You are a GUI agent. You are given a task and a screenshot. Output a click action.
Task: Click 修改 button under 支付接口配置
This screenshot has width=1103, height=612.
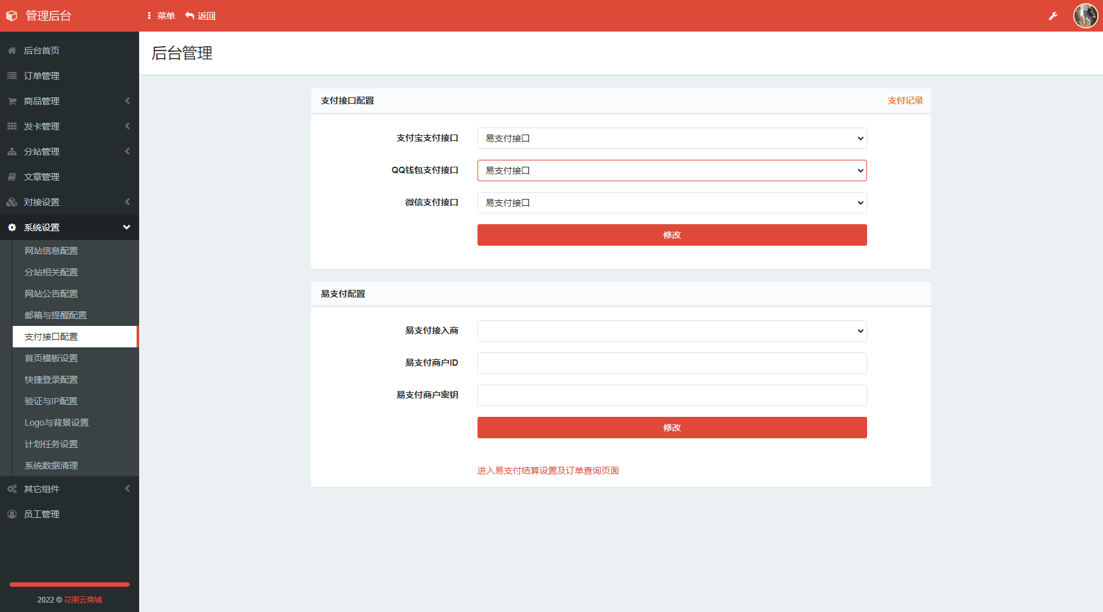[672, 235]
